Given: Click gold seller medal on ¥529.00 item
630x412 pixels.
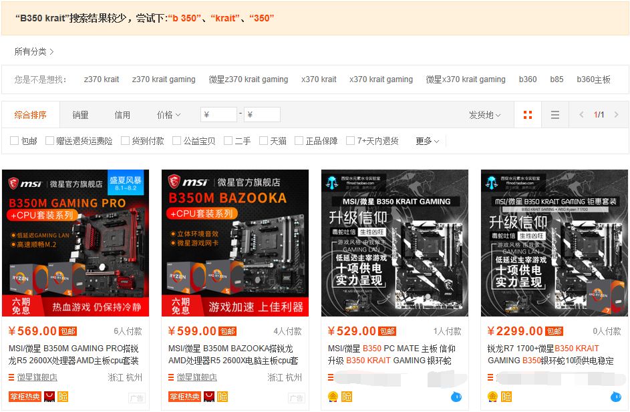Looking at the screenshot, I should 333,397.
